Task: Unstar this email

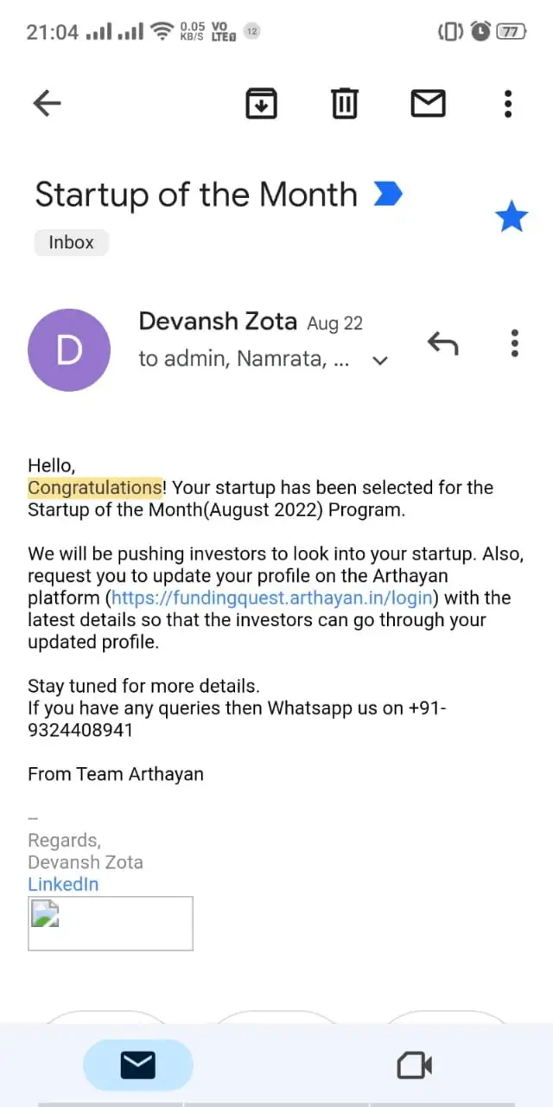Action: tap(511, 217)
